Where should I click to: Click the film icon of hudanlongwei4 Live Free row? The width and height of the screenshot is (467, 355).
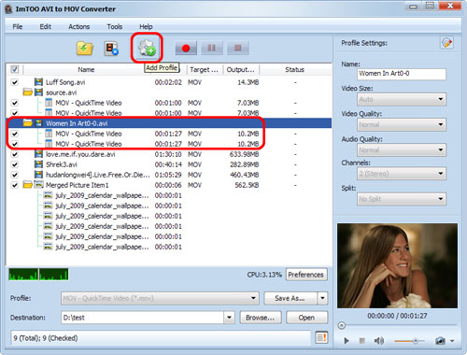[38, 175]
